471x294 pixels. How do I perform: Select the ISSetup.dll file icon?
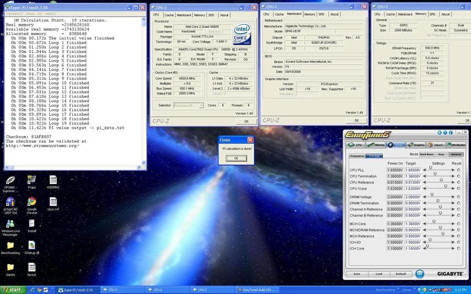(32, 248)
